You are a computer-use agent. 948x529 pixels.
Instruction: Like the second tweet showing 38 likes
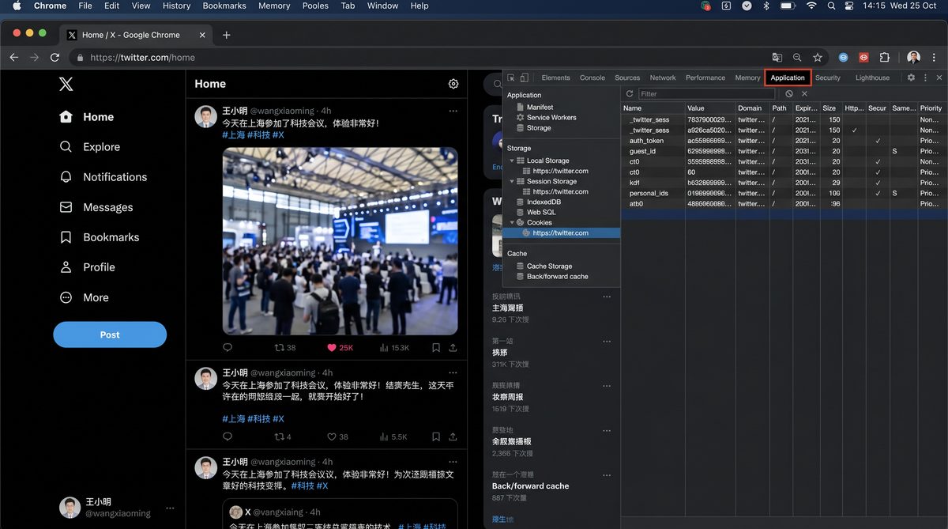click(x=337, y=436)
